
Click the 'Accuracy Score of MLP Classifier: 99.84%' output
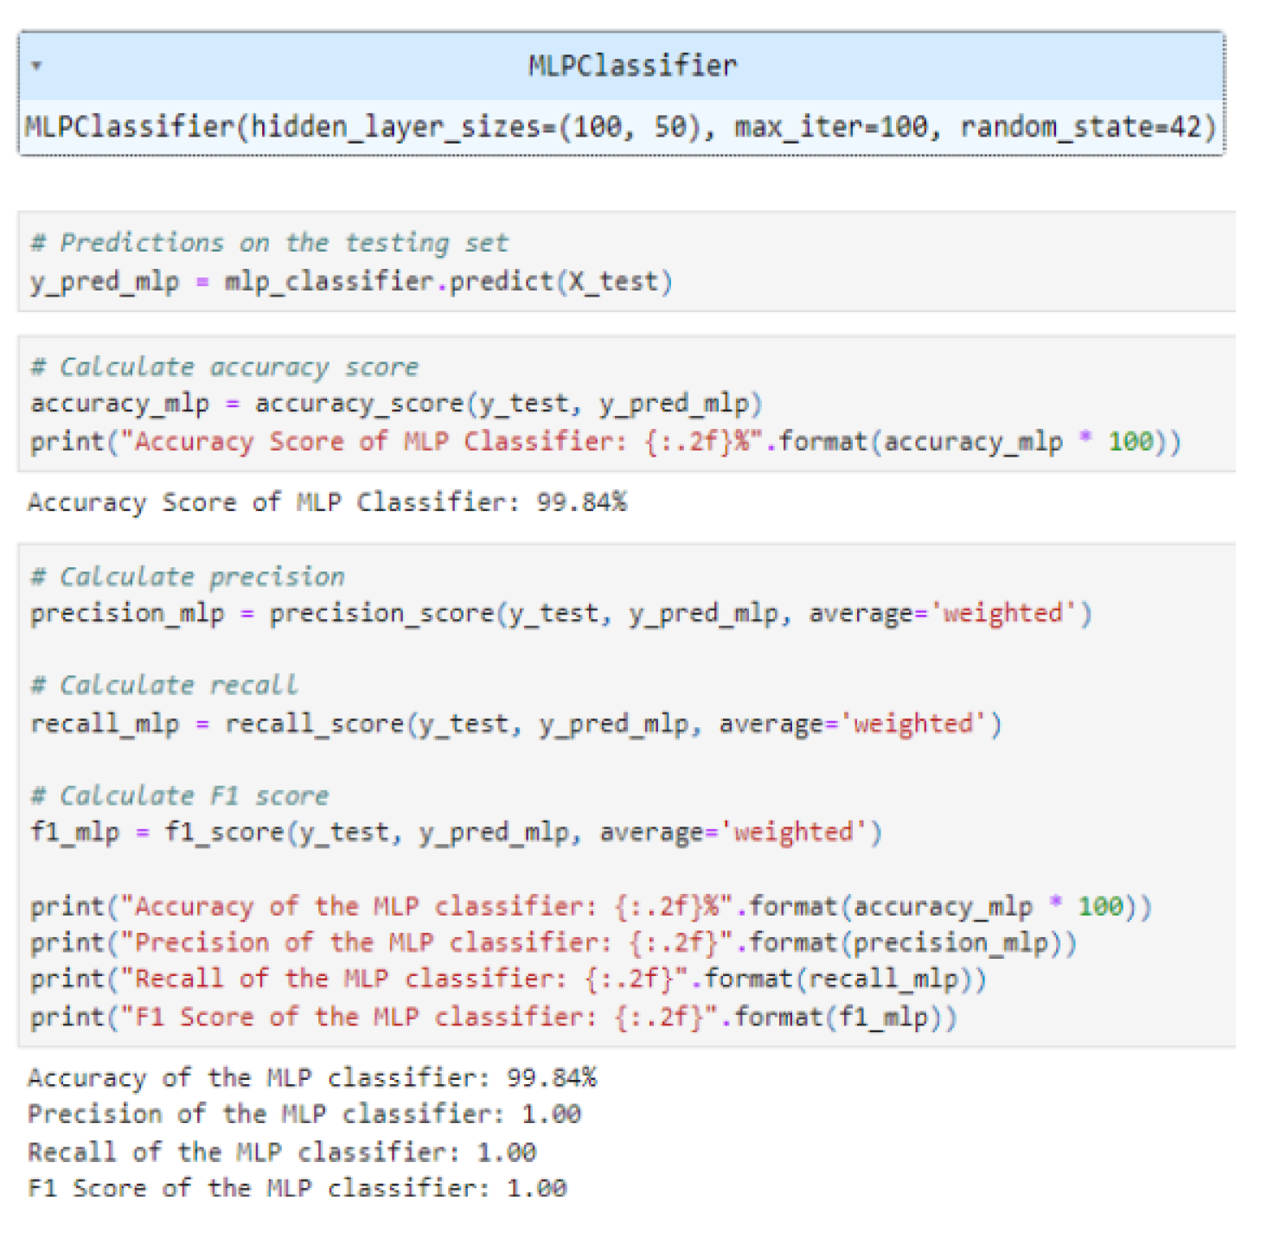[327, 502]
